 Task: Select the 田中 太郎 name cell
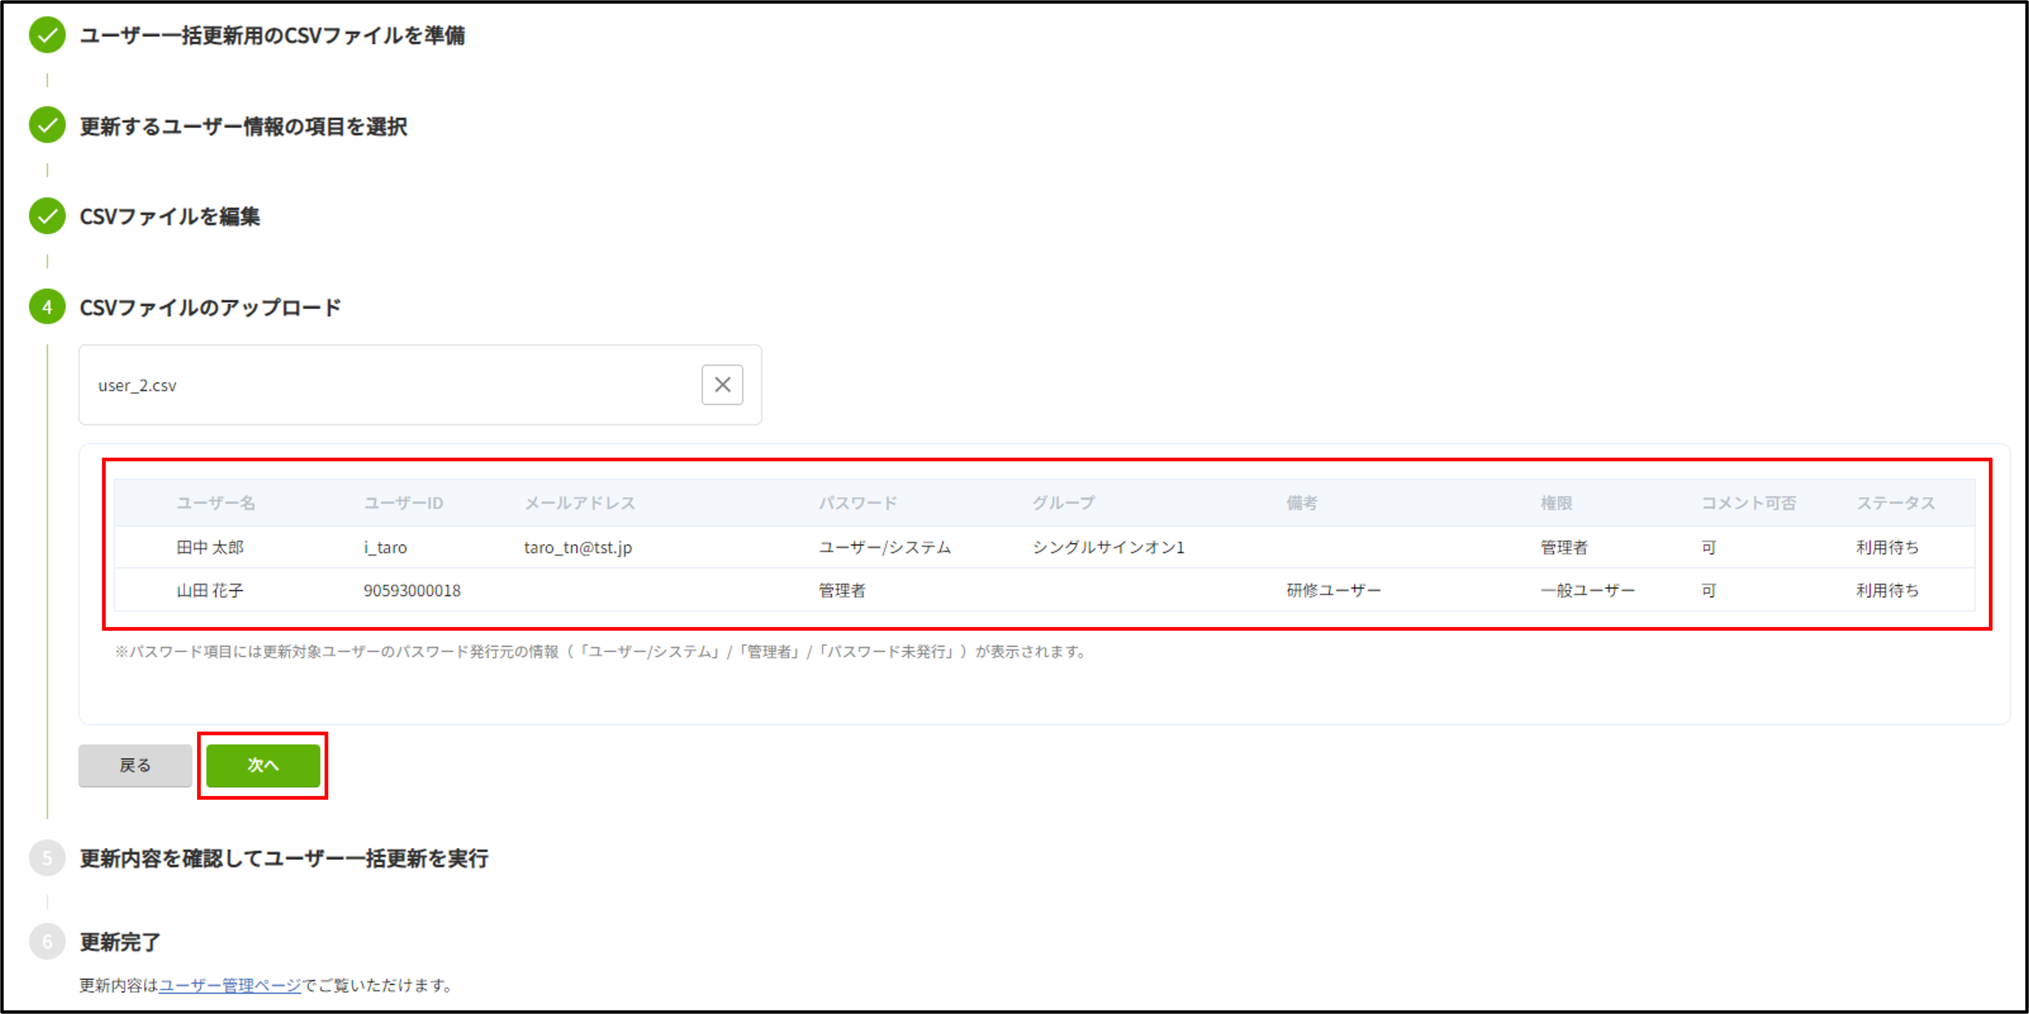[x=210, y=547]
